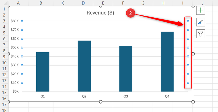218x112 pixels.
Task: Select row 17 header
Action: (4, 104)
